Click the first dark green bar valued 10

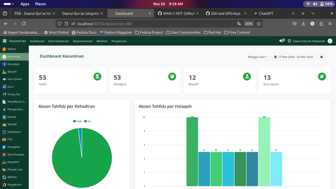click(x=192, y=152)
